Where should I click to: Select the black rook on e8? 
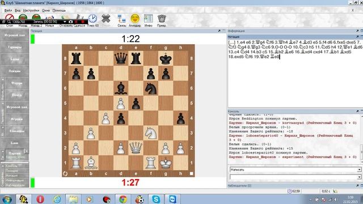[x=136, y=58]
